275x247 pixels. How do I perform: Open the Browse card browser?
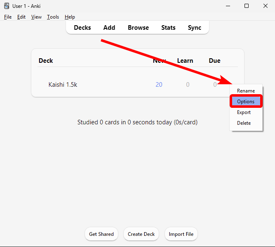138,28
